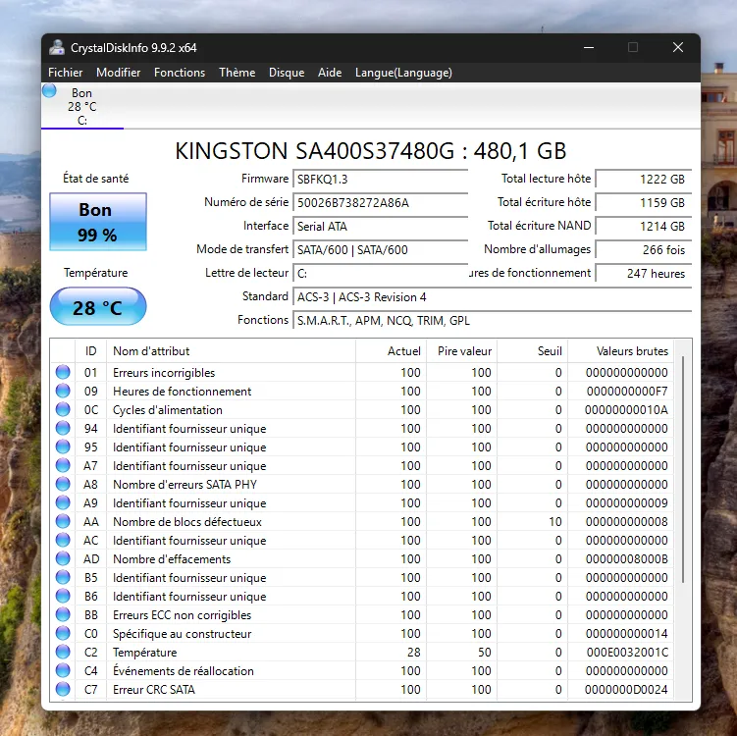Click the status orb for Nombre de blocs défectueux
This screenshot has height=736, width=737.
(x=63, y=521)
